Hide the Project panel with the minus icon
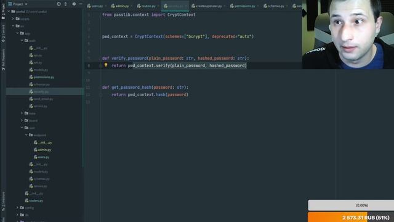The image size is (394, 222). tap(81, 4)
